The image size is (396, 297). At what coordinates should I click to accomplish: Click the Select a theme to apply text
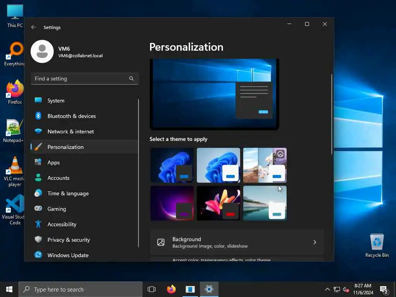click(178, 139)
